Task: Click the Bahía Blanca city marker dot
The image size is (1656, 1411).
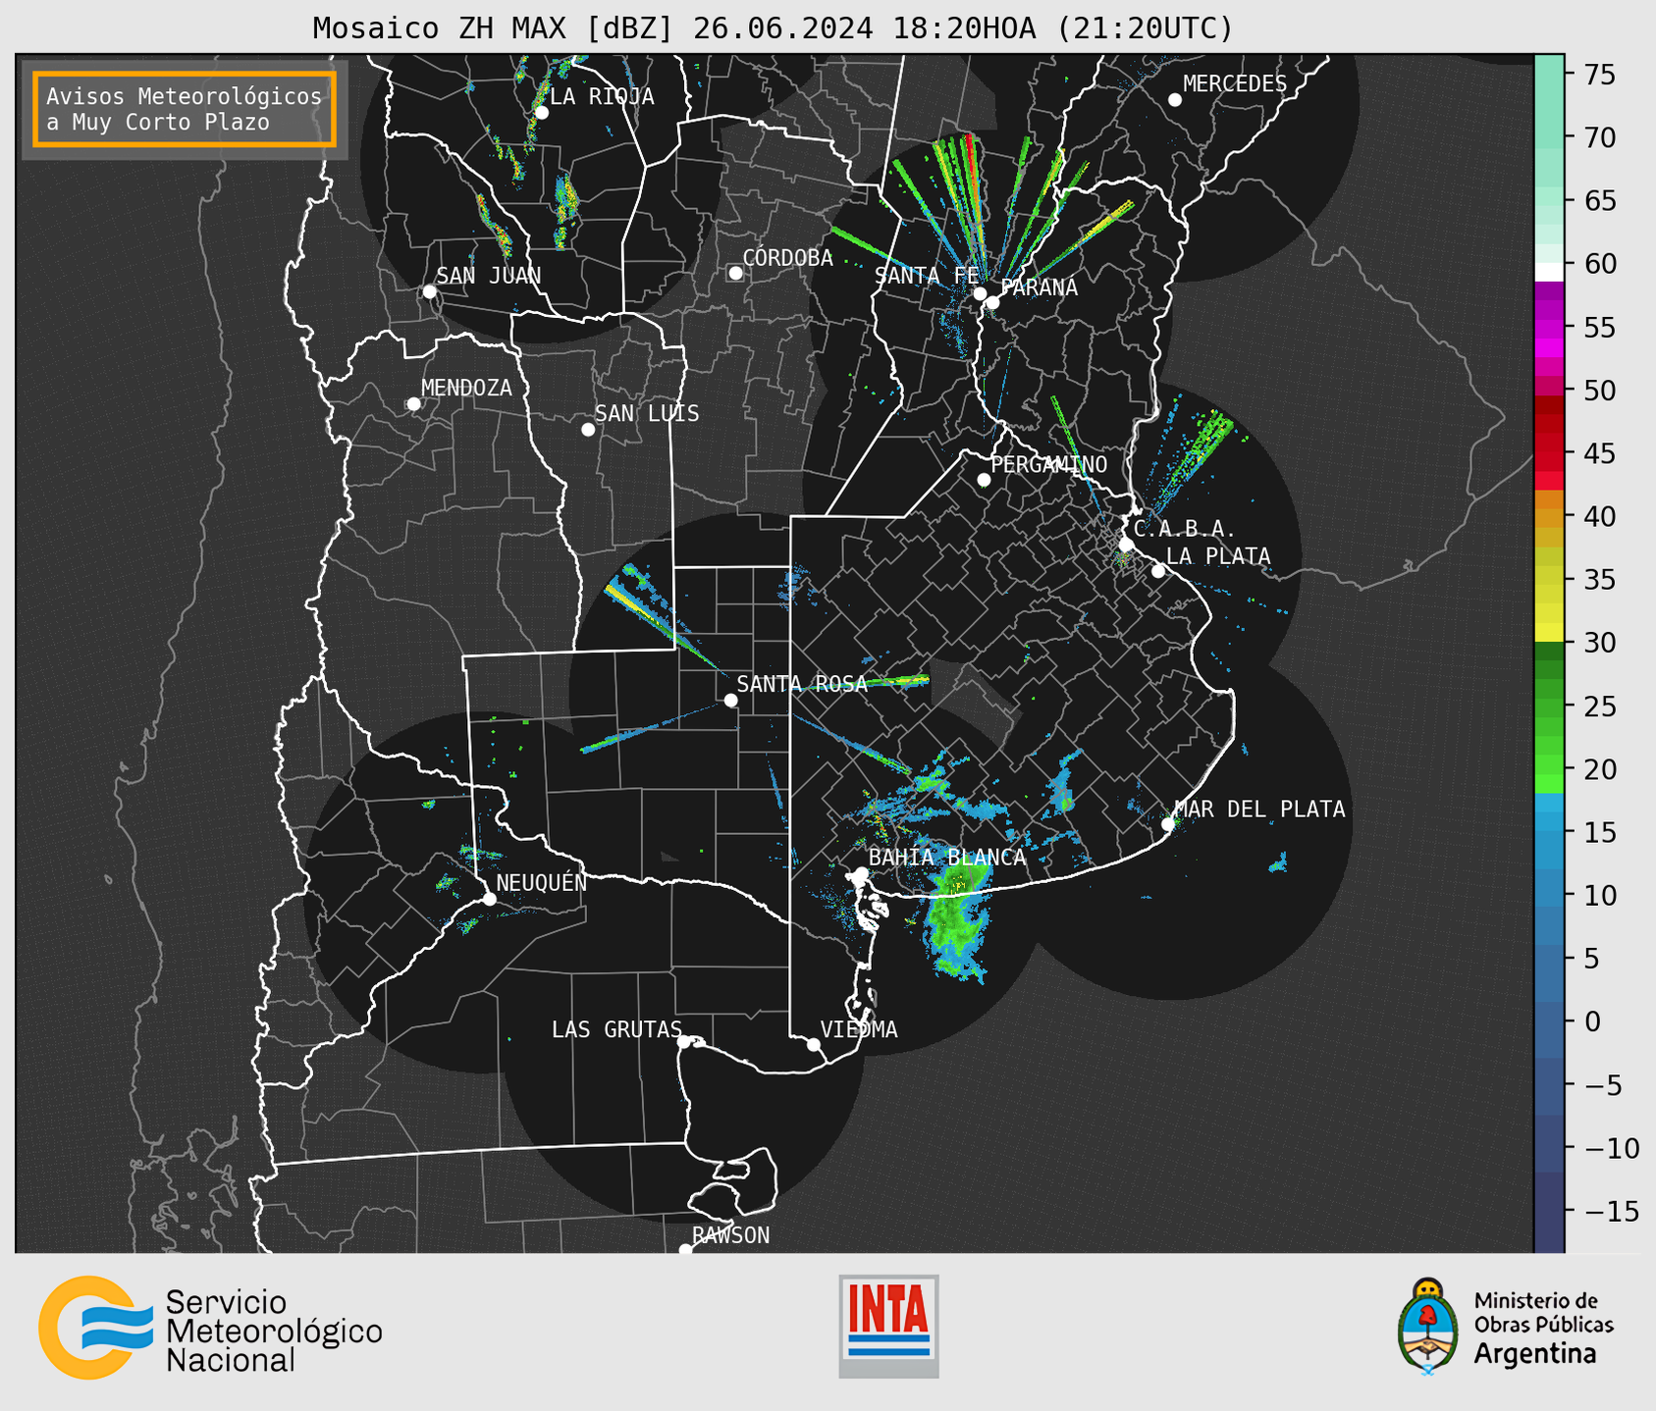Action: tap(861, 873)
